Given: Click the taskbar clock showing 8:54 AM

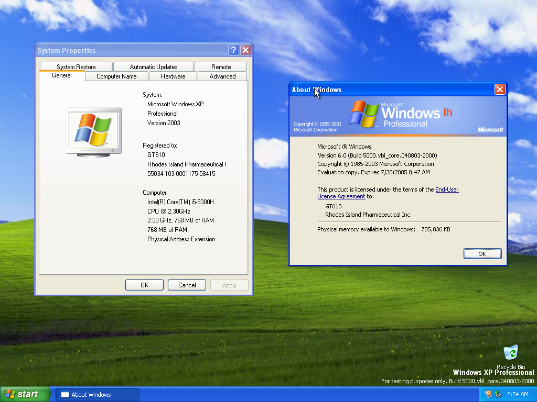Looking at the screenshot, I should click(518, 394).
